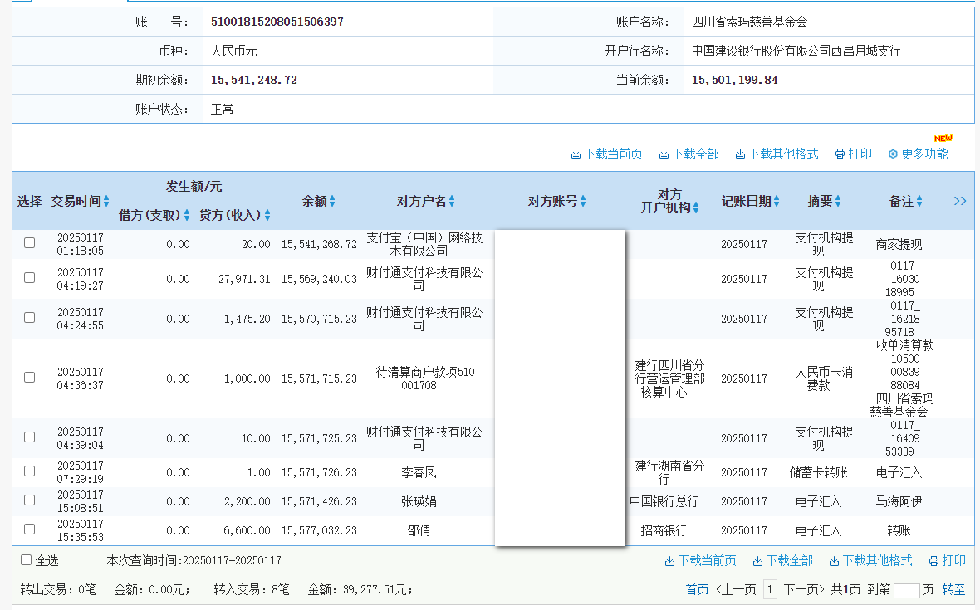Click the 期初余额 value 15,541,248.72
Screen dimensions: 980x610
click(x=254, y=80)
